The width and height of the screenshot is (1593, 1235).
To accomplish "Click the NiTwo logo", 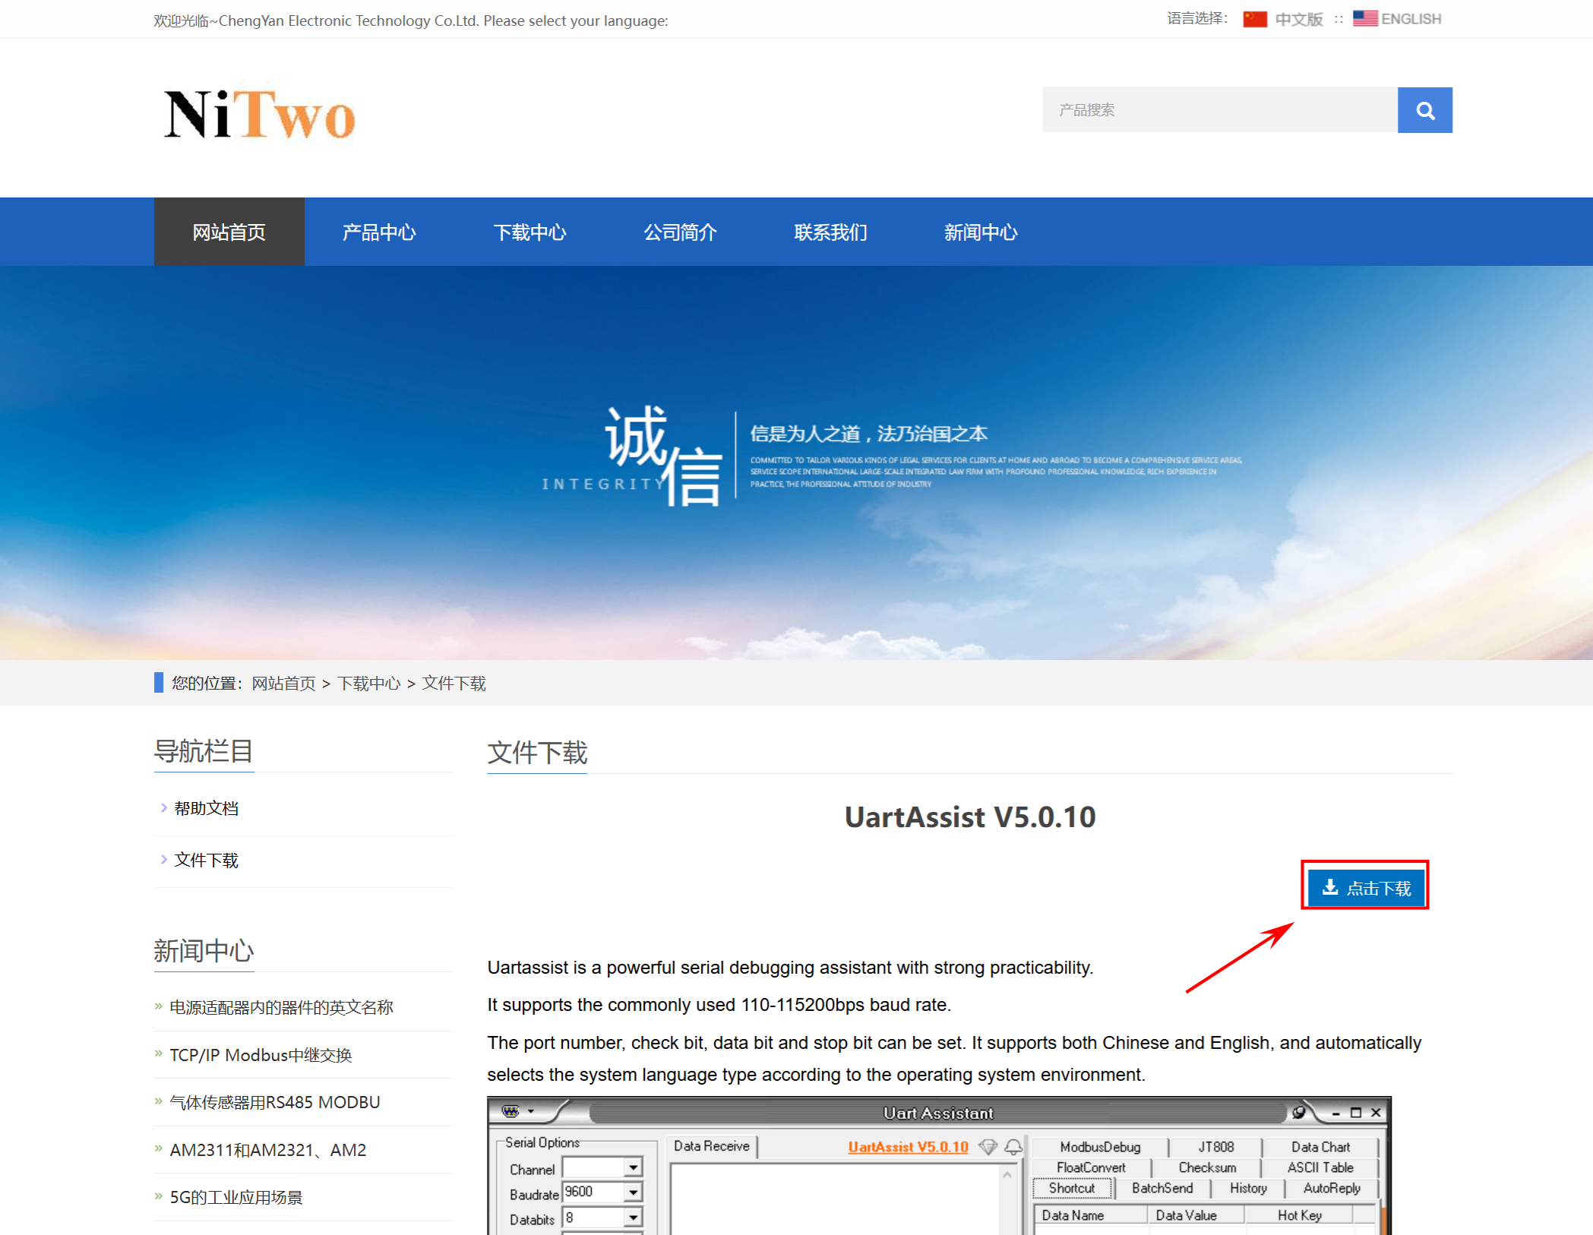I will [x=260, y=115].
